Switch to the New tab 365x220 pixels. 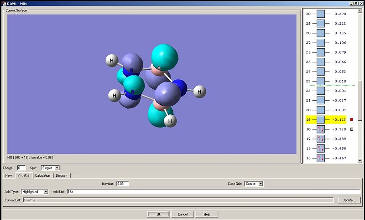click(x=9, y=176)
